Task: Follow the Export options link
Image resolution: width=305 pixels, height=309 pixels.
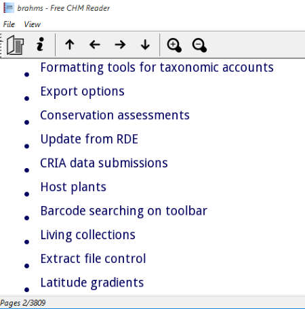Action: point(83,91)
